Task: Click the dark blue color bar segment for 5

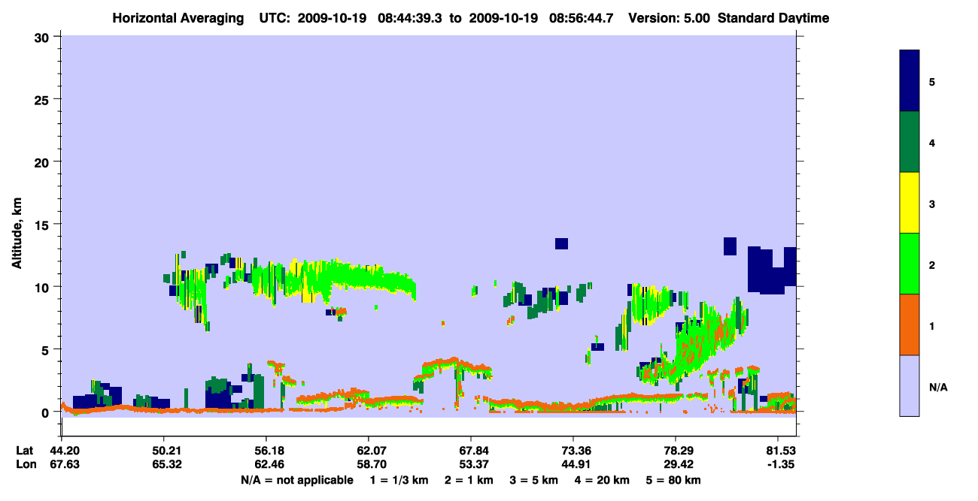Action: coord(910,80)
